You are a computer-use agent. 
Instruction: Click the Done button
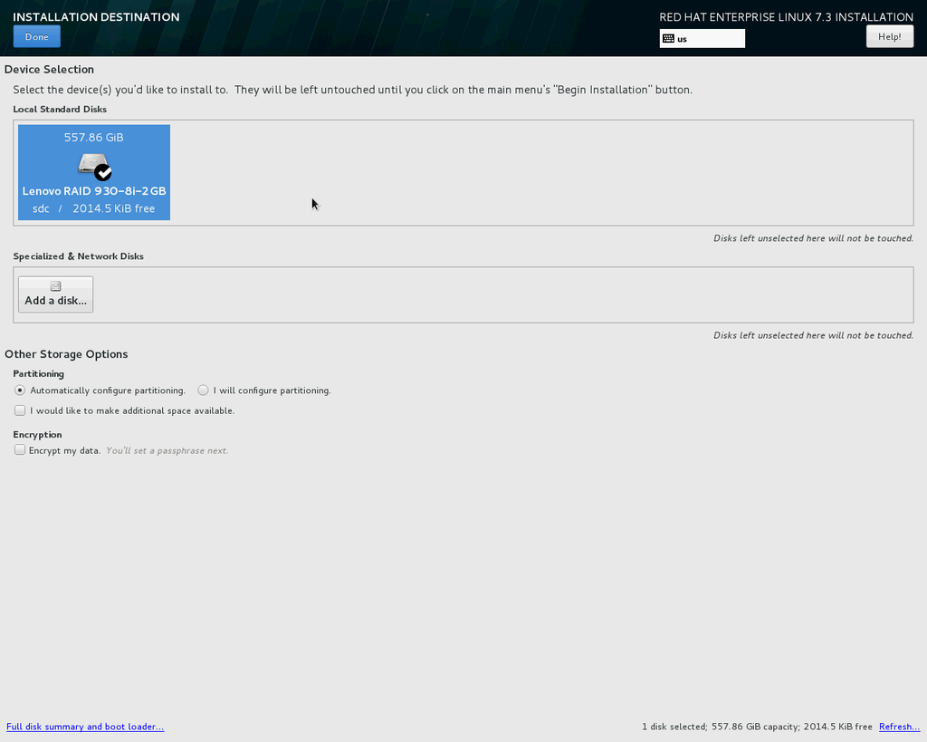pos(36,37)
